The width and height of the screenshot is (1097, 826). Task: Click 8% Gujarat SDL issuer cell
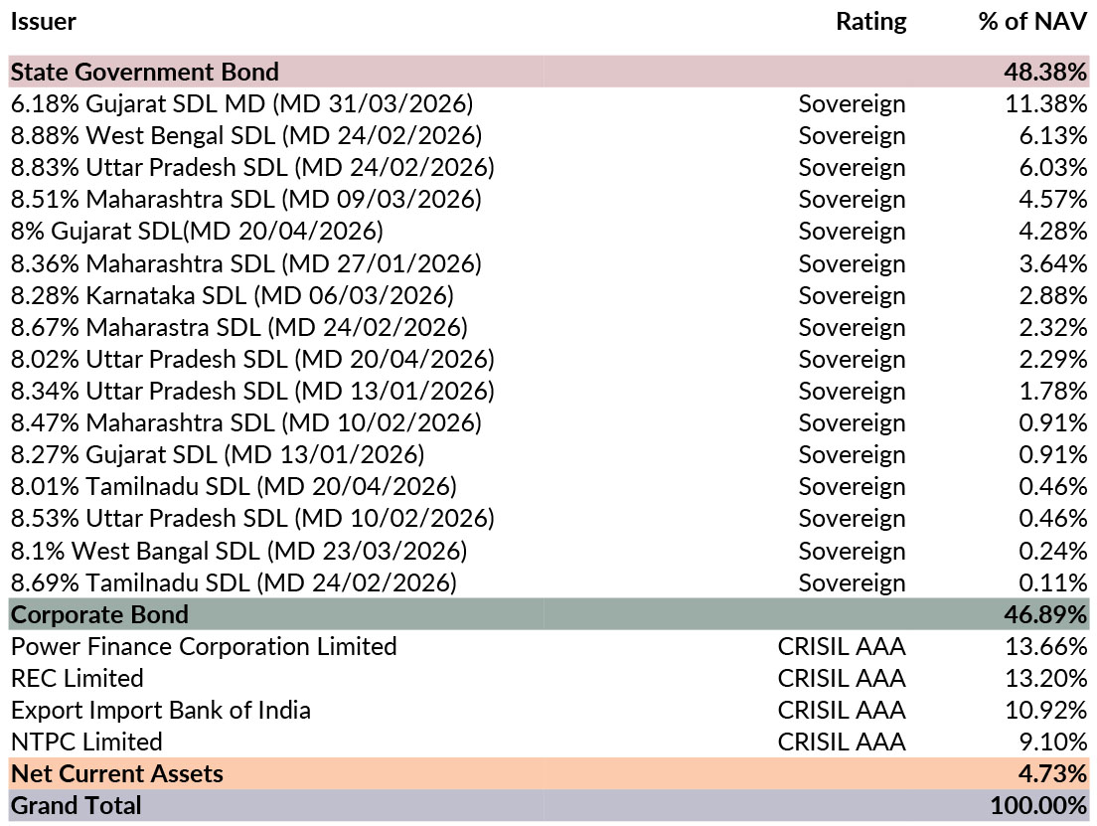pyautogui.click(x=197, y=231)
